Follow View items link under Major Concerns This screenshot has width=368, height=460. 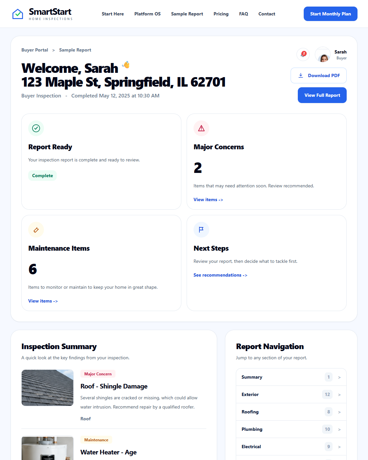(208, 199)
